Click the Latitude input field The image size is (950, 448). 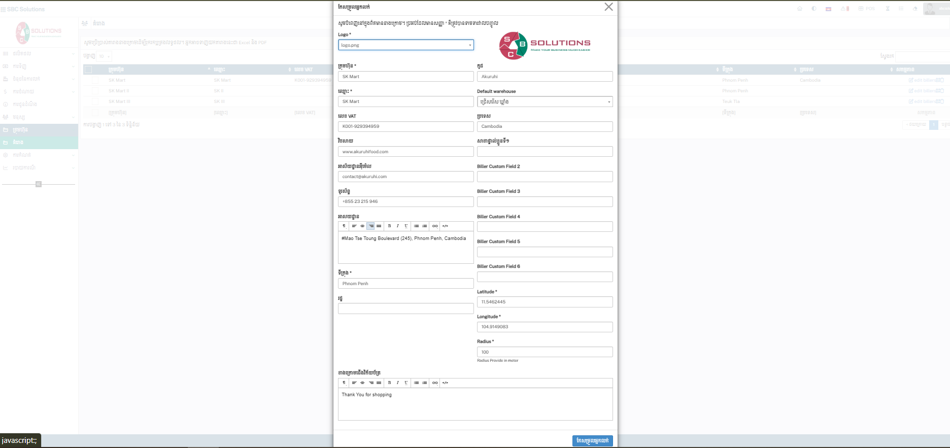coord(545,302)
